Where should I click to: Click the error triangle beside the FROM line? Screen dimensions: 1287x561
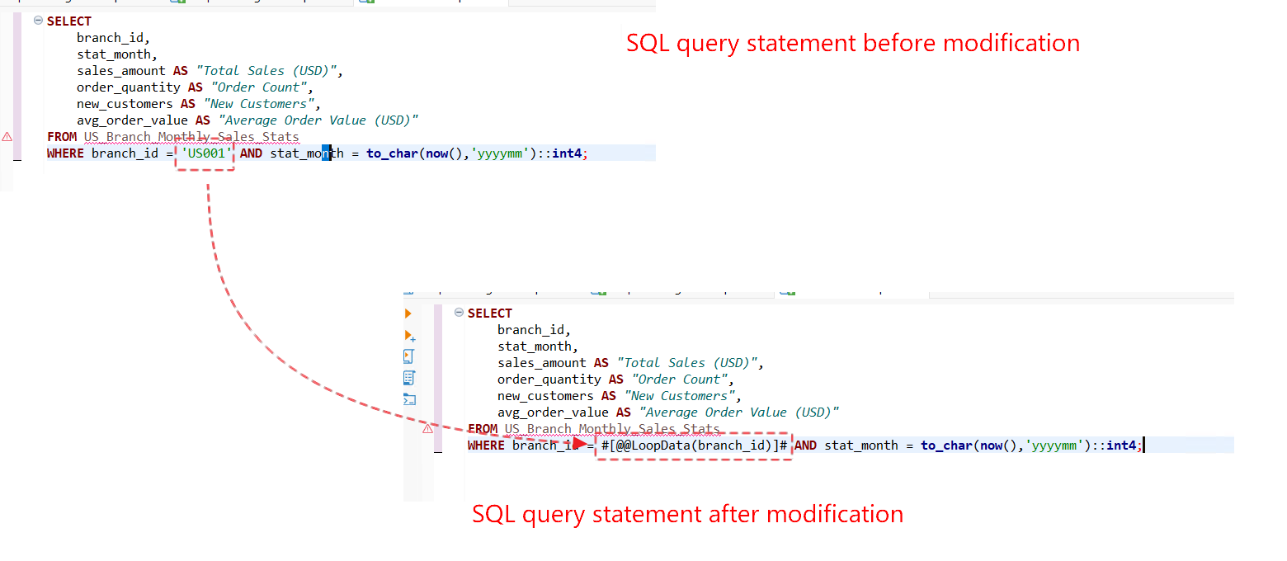[x=428, y=428]
